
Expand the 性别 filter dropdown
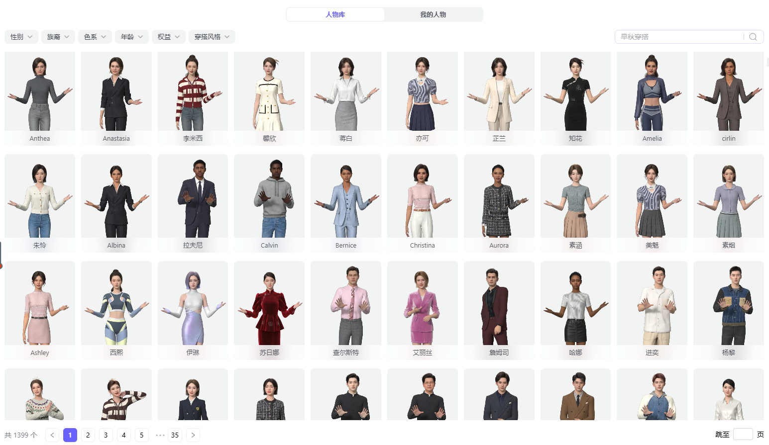(x=21, y=37)
